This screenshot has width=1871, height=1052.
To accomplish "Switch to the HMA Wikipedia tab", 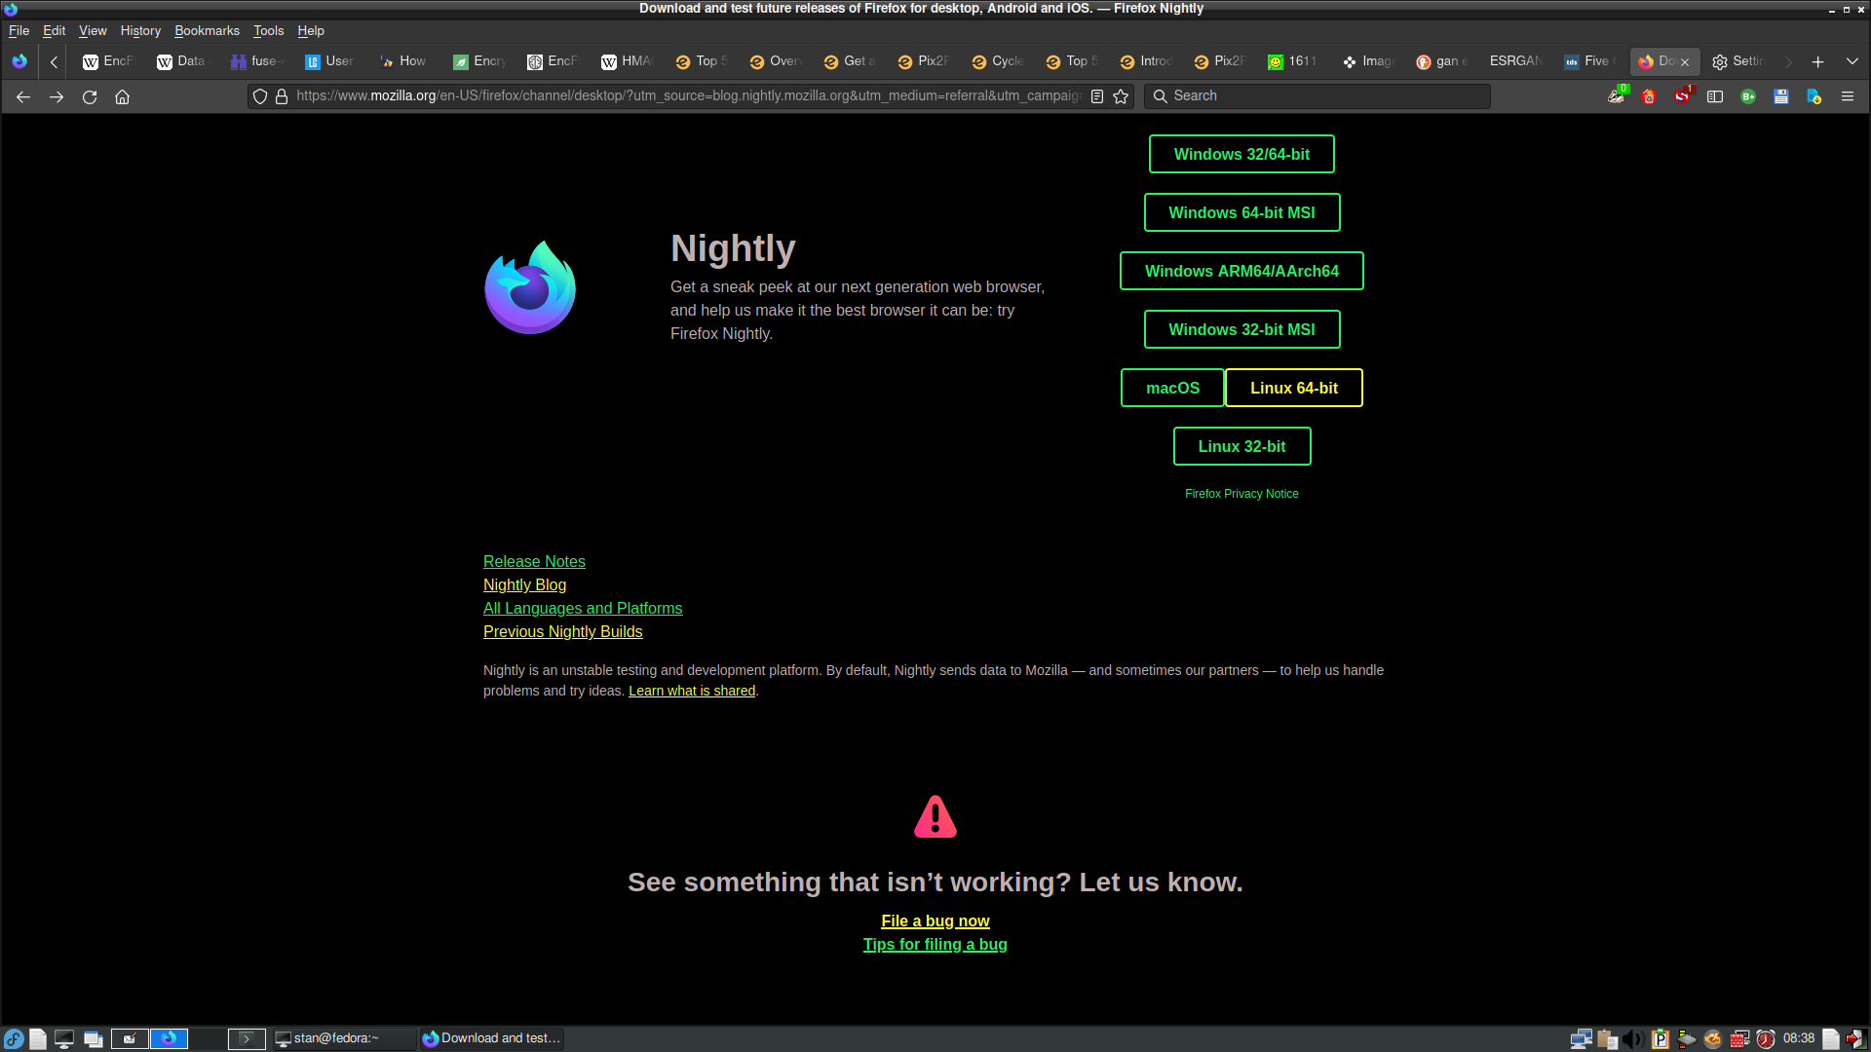I will [x=628, y=61].
